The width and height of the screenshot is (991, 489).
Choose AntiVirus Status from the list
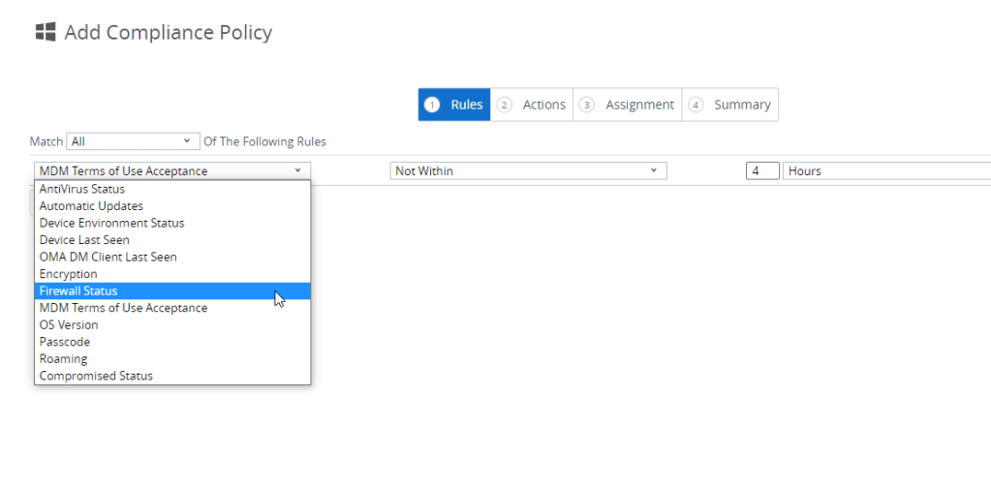[x=82, y=189]
